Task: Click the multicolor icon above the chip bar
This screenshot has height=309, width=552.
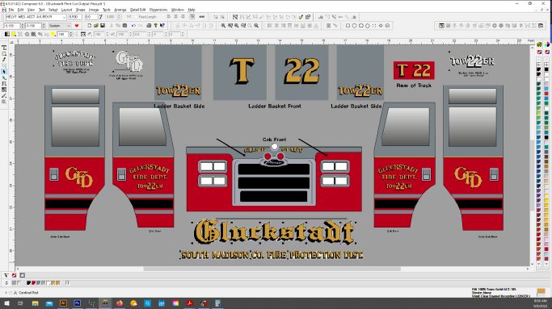Action: click(14, 275)
